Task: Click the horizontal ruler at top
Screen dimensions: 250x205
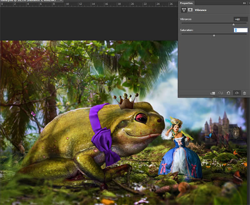Action: (x=89, y=4)
